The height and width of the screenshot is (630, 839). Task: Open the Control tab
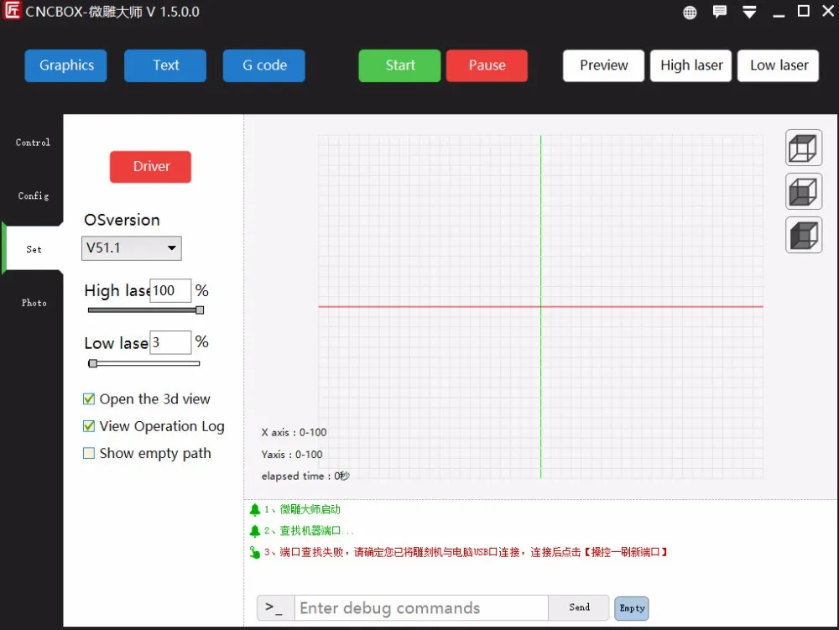[x=33, y=143]
